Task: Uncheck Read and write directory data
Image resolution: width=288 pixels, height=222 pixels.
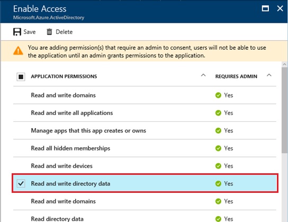Action: click(x=21, y=183)
